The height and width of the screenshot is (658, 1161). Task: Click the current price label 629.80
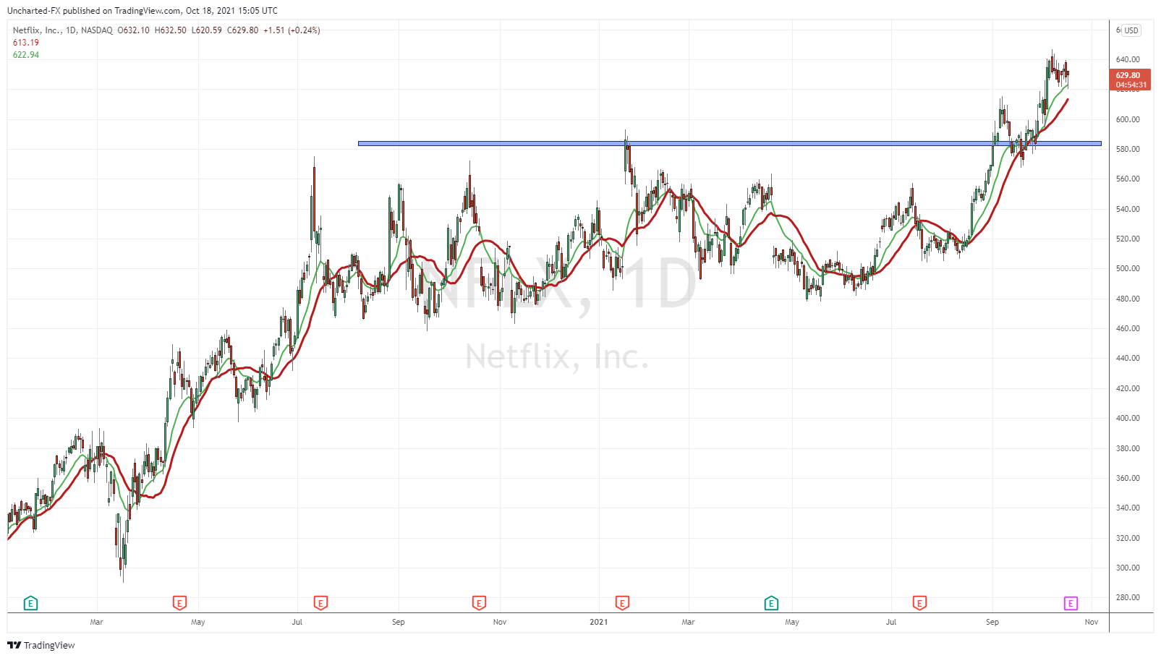[x=1128, y=75]
